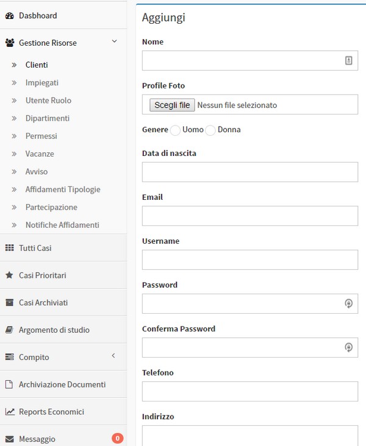Viewport: 366px width, 446px height.
Task: Collapse the Gestione Risorse menu chevron
Action: click(x=114, y=42)
